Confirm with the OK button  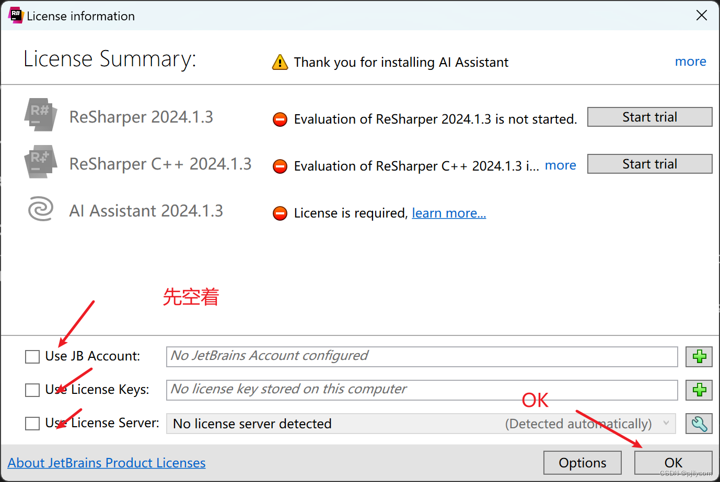coord(673,463)
